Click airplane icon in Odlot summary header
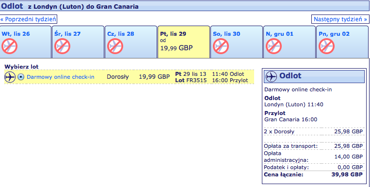The height and width of the screenshot is (187, 370). coord(271,76)
